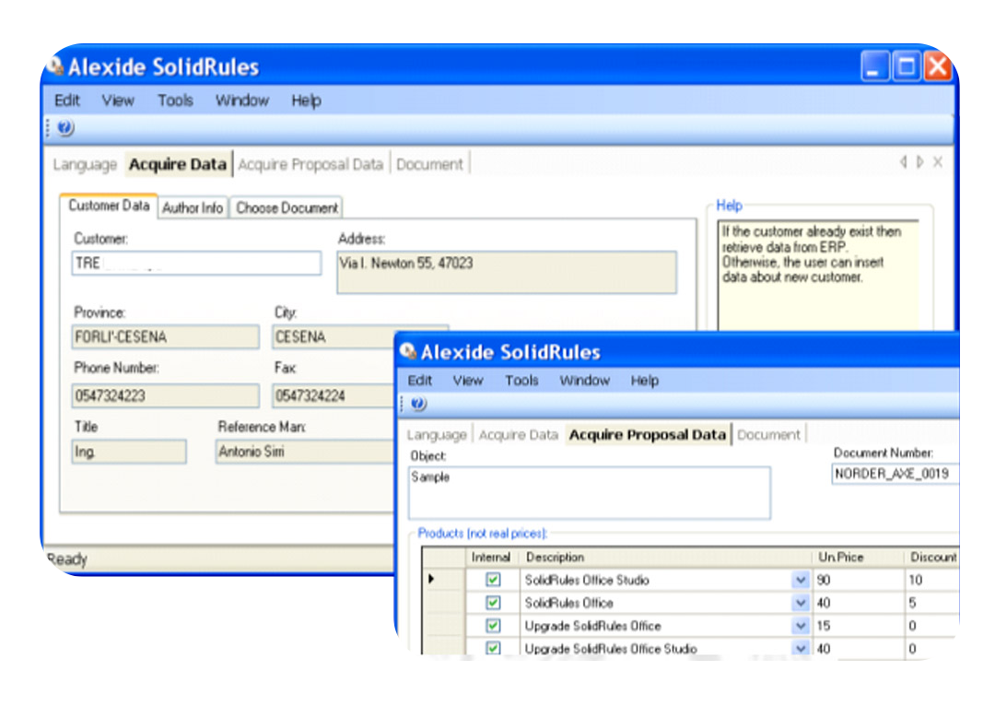Click the City field CESENA
Viewport: 995px width, 706px height.
click(334, 336)
